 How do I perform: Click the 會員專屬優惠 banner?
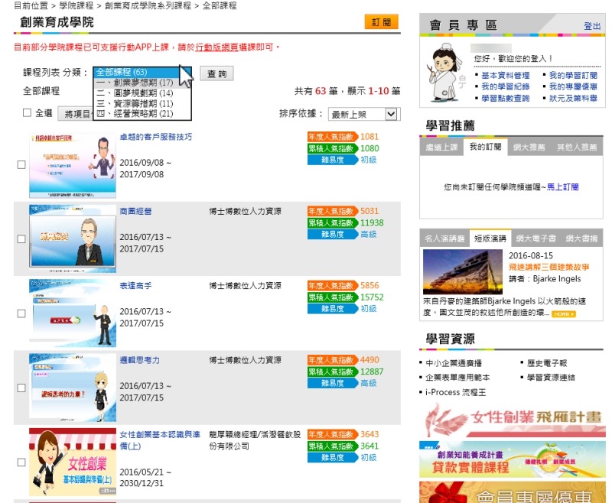[x=512, y=492]
